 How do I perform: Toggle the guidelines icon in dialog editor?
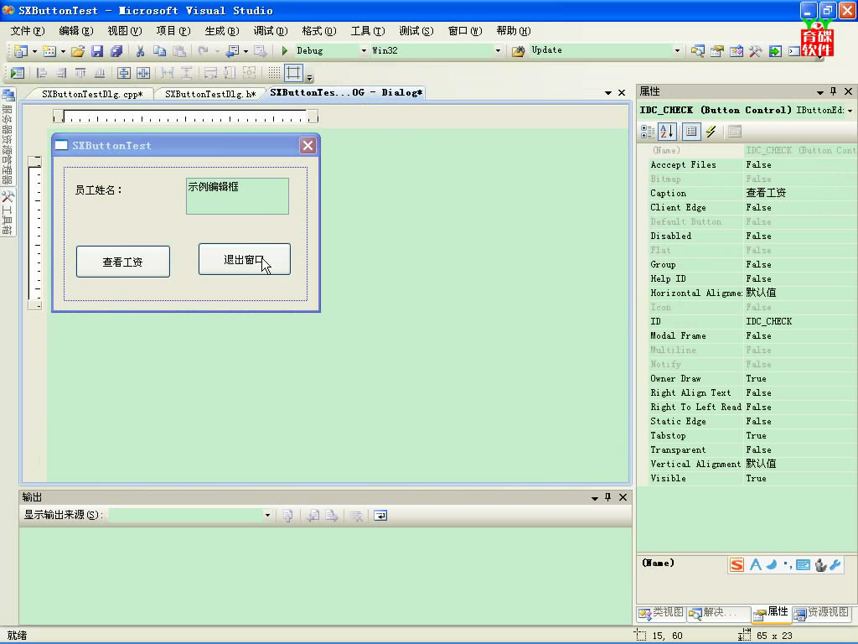click(x=294, y=73)
